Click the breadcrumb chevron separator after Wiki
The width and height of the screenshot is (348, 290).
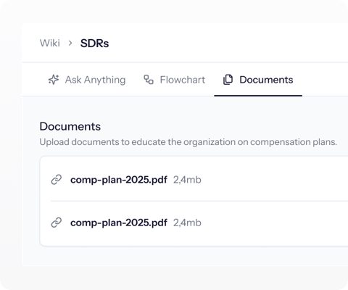pos(70,43)
